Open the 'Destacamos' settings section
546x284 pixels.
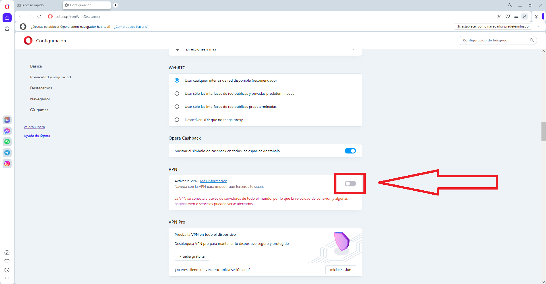pos(41,88)
